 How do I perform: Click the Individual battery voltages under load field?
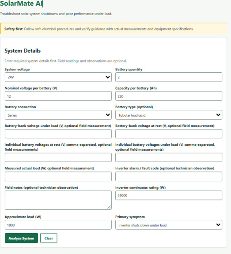(x=169, y=157)
